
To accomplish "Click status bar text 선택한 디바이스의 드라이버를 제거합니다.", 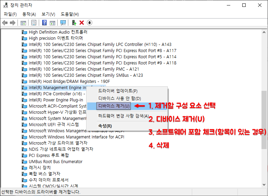I will (41, 192).
